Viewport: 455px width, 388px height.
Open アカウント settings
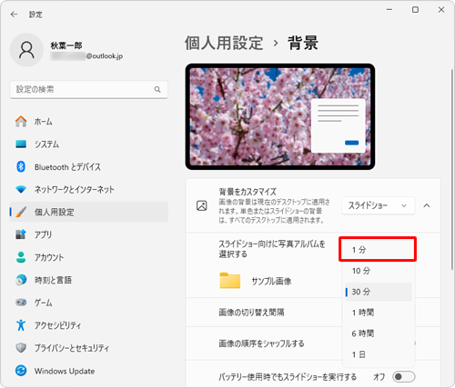pos(88,257)
